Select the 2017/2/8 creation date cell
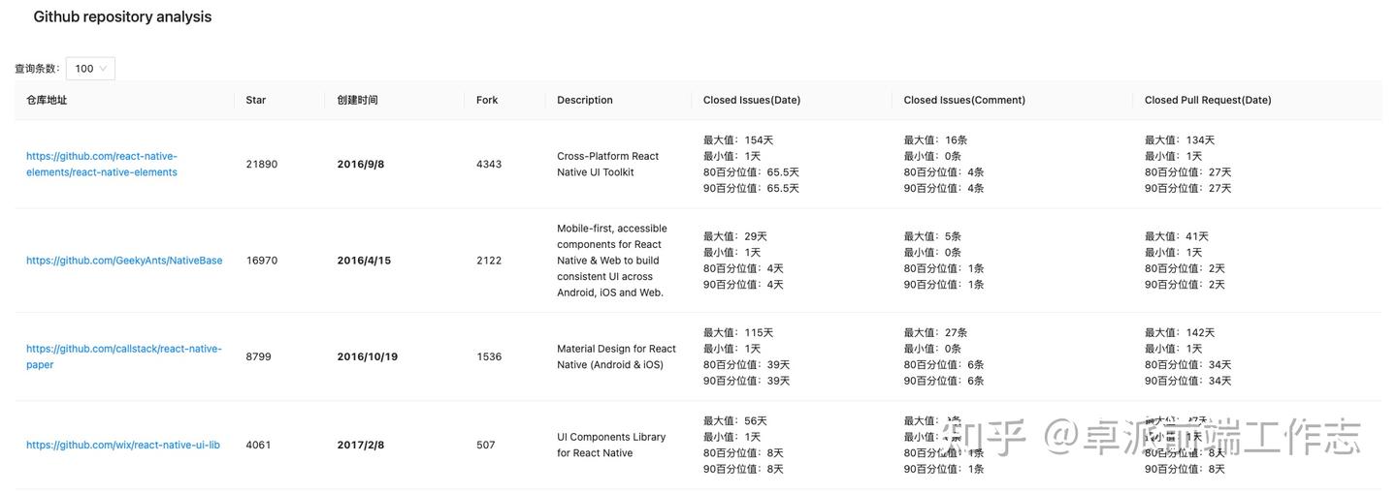This screenshot has height=493, width=1397. 361,446
